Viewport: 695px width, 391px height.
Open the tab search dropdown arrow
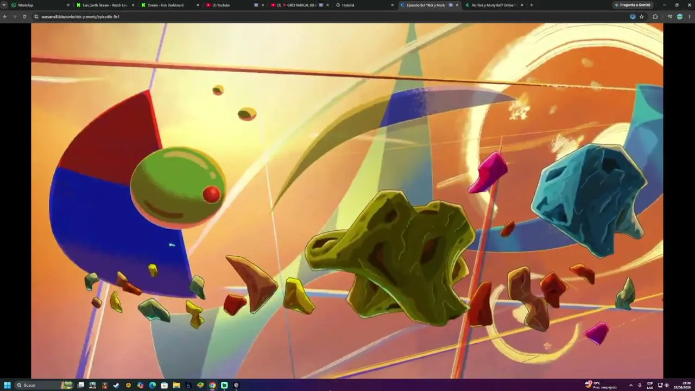click(x=4, y=5)
